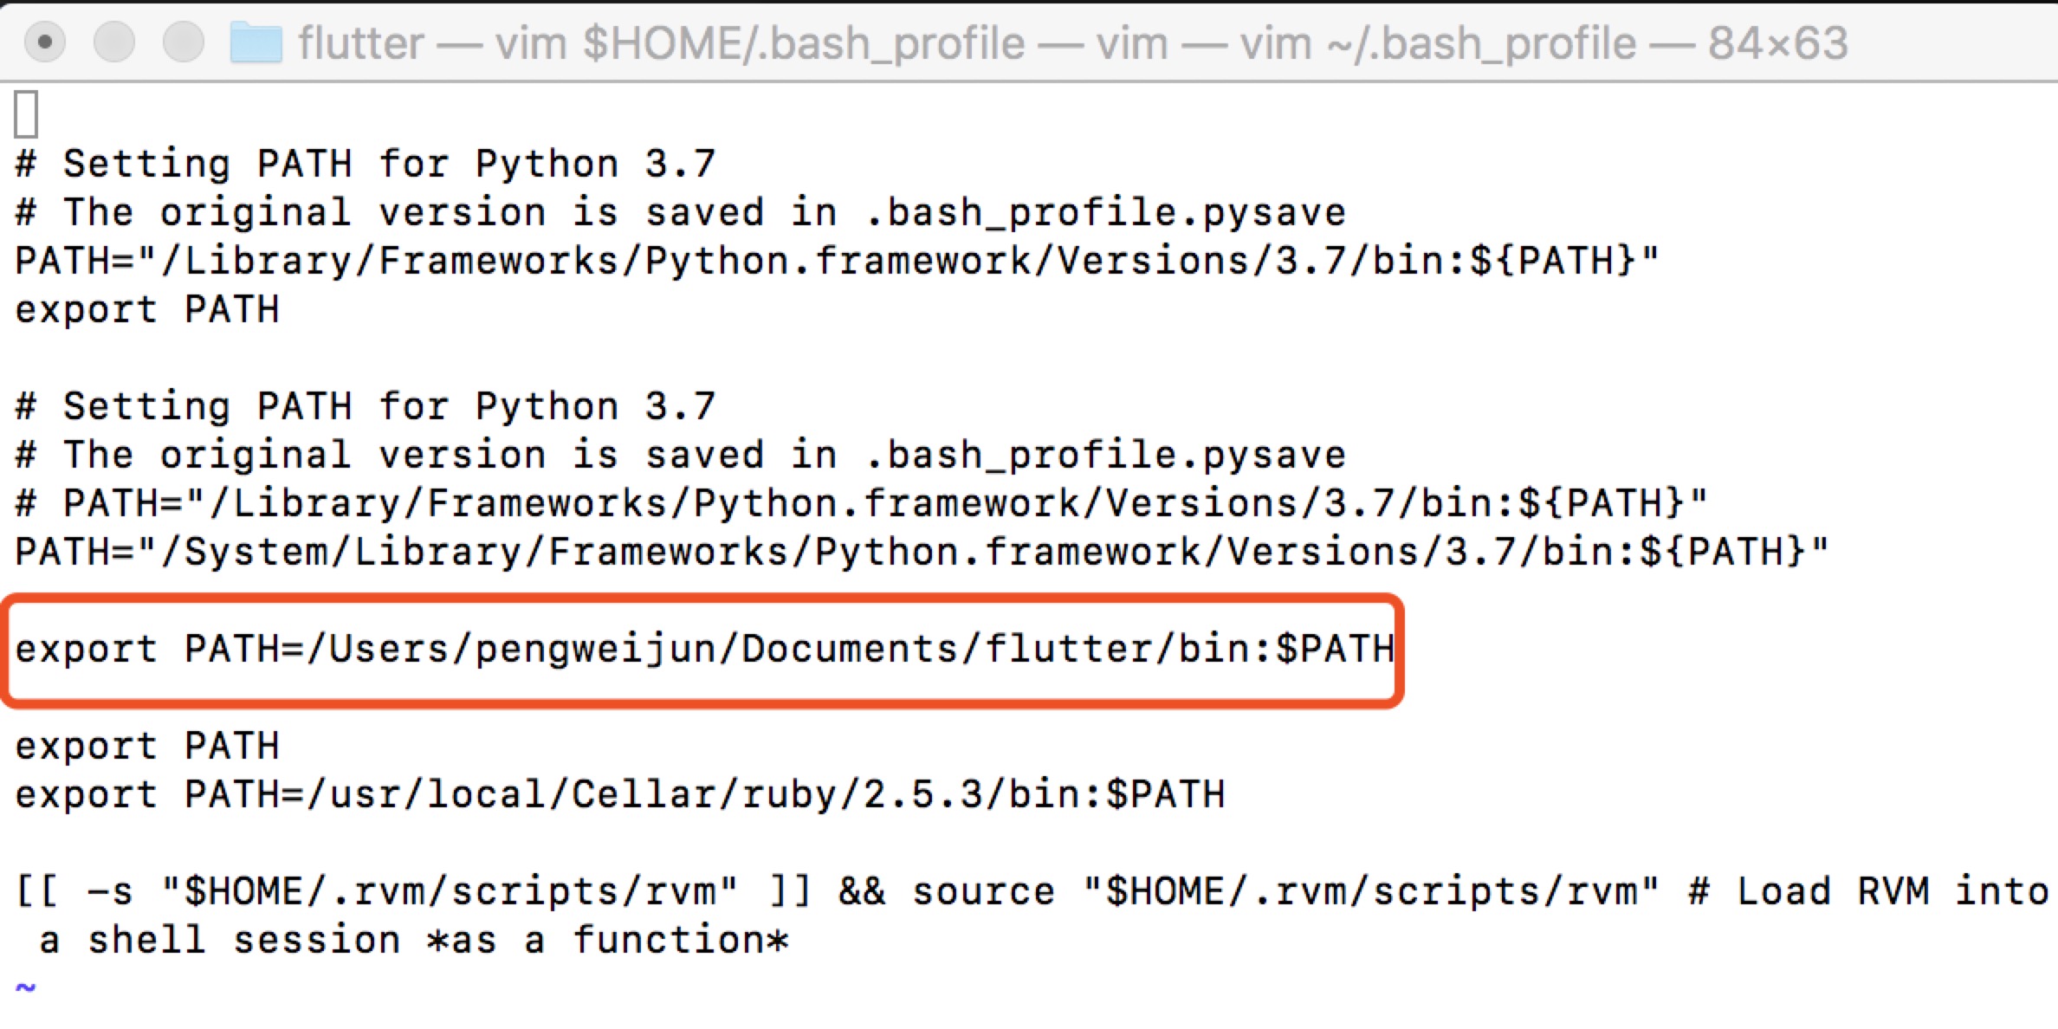Click the 'export PATH' line below the red box
2058x1029 pixels.
point(147,747)
